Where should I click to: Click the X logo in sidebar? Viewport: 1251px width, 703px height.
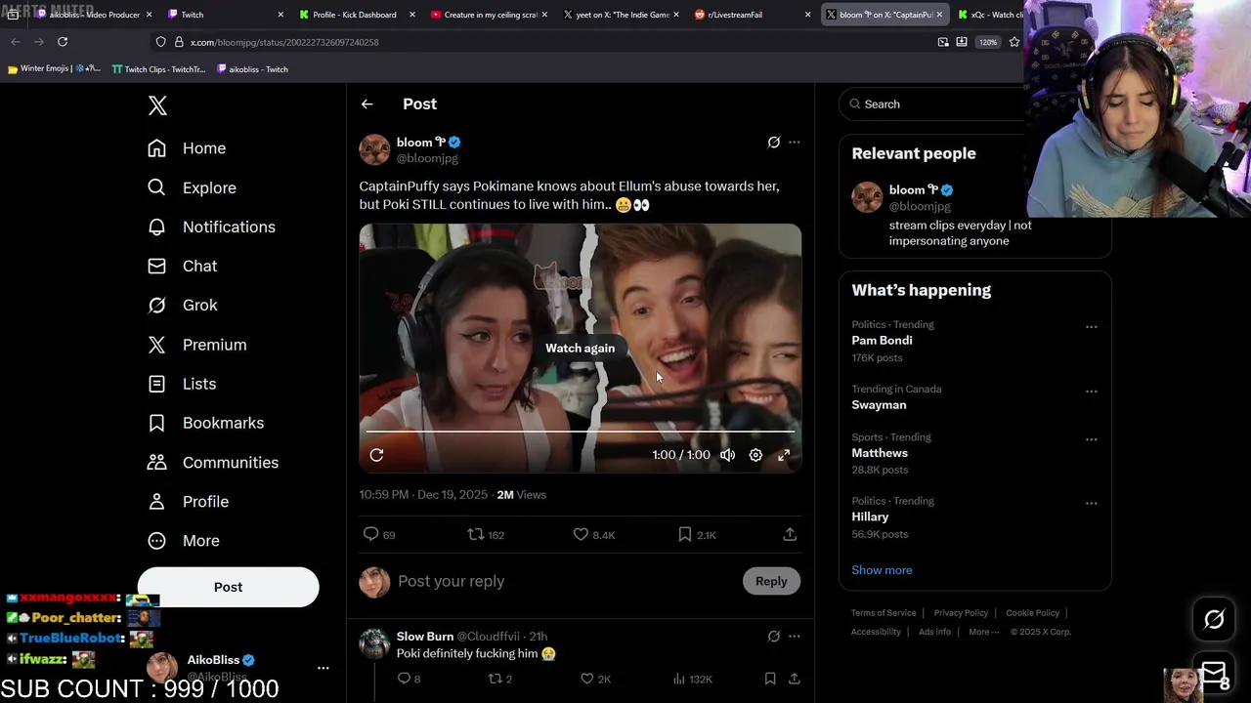click(x=157, y=105)
